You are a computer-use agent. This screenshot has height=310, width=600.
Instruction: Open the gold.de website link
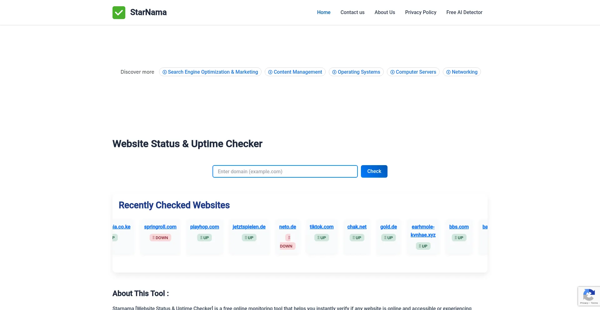pos(388,227)
